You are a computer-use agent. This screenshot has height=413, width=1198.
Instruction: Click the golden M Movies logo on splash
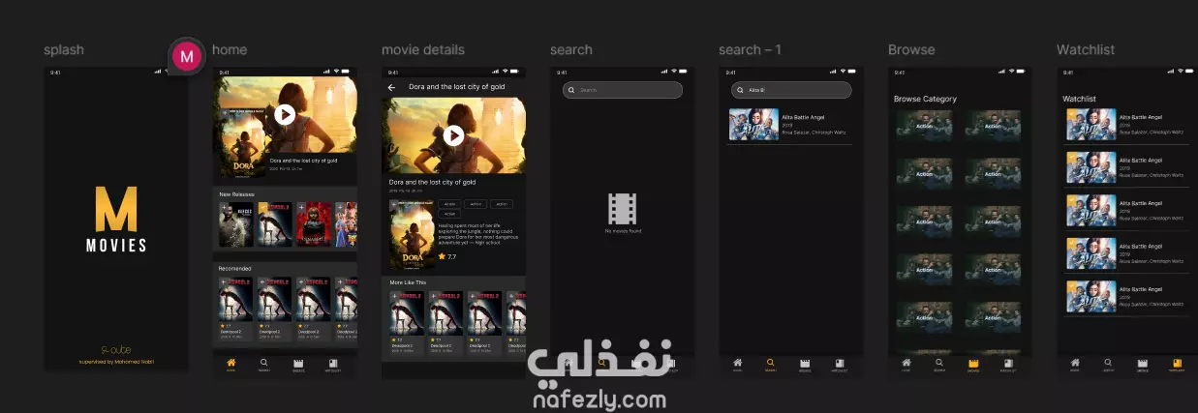(x=117, y=219)
